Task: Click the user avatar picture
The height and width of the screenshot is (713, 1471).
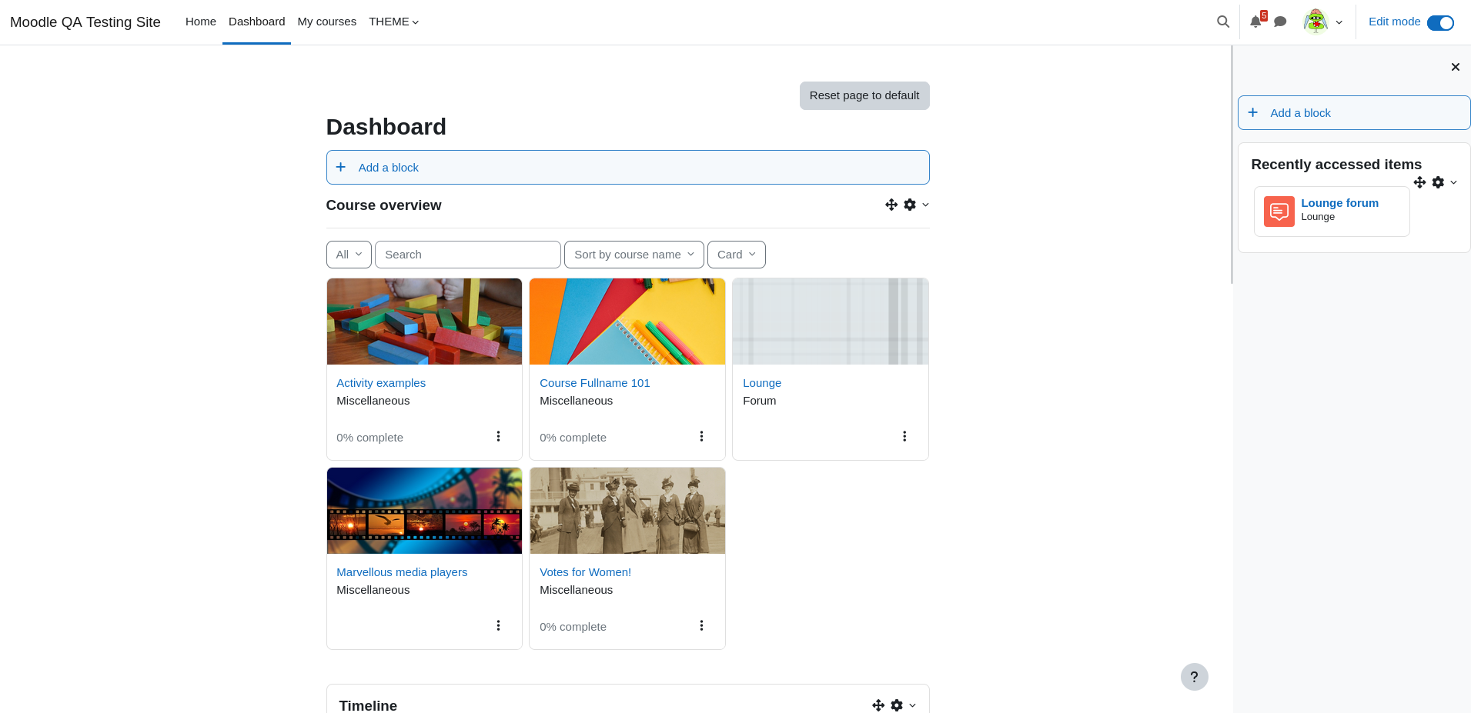Action: pyautogui.click(x=1316, y=22)
